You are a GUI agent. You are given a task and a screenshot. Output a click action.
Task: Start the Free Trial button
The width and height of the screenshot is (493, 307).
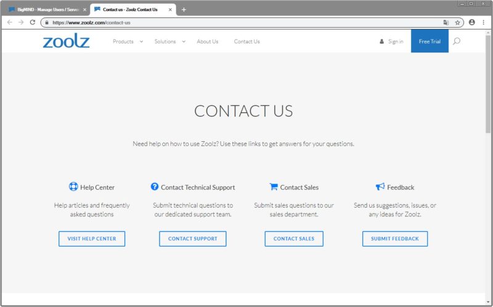click(x=430, y=41)
